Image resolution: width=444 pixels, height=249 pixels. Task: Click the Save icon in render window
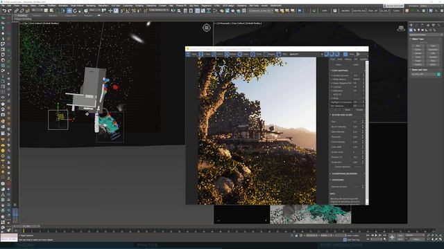[189, 54]
